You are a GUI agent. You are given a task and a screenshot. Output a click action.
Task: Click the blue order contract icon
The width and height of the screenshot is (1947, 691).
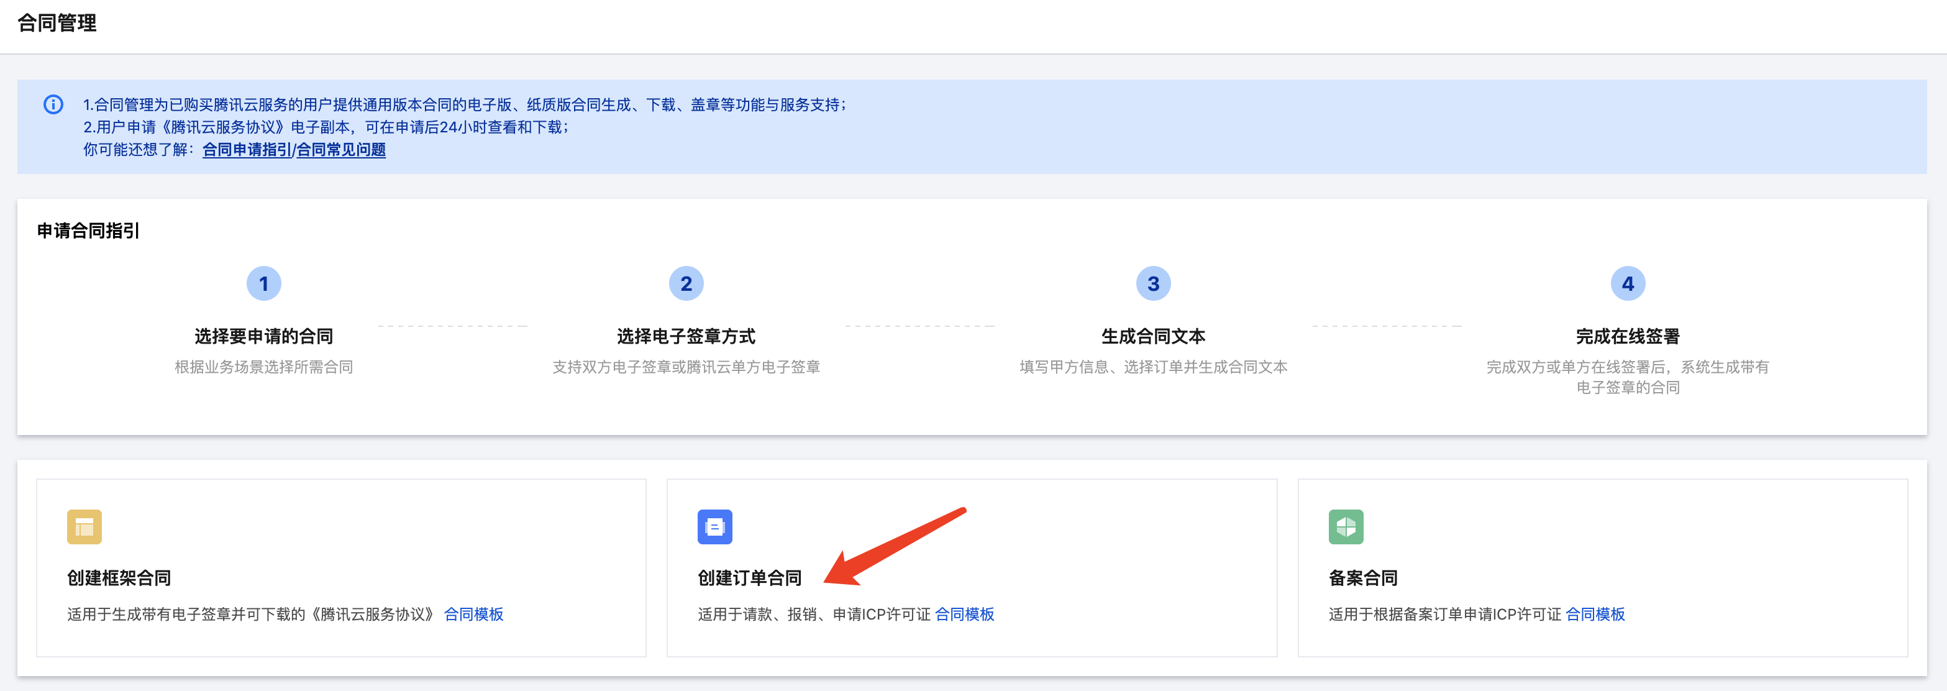[x=714, y=527]
